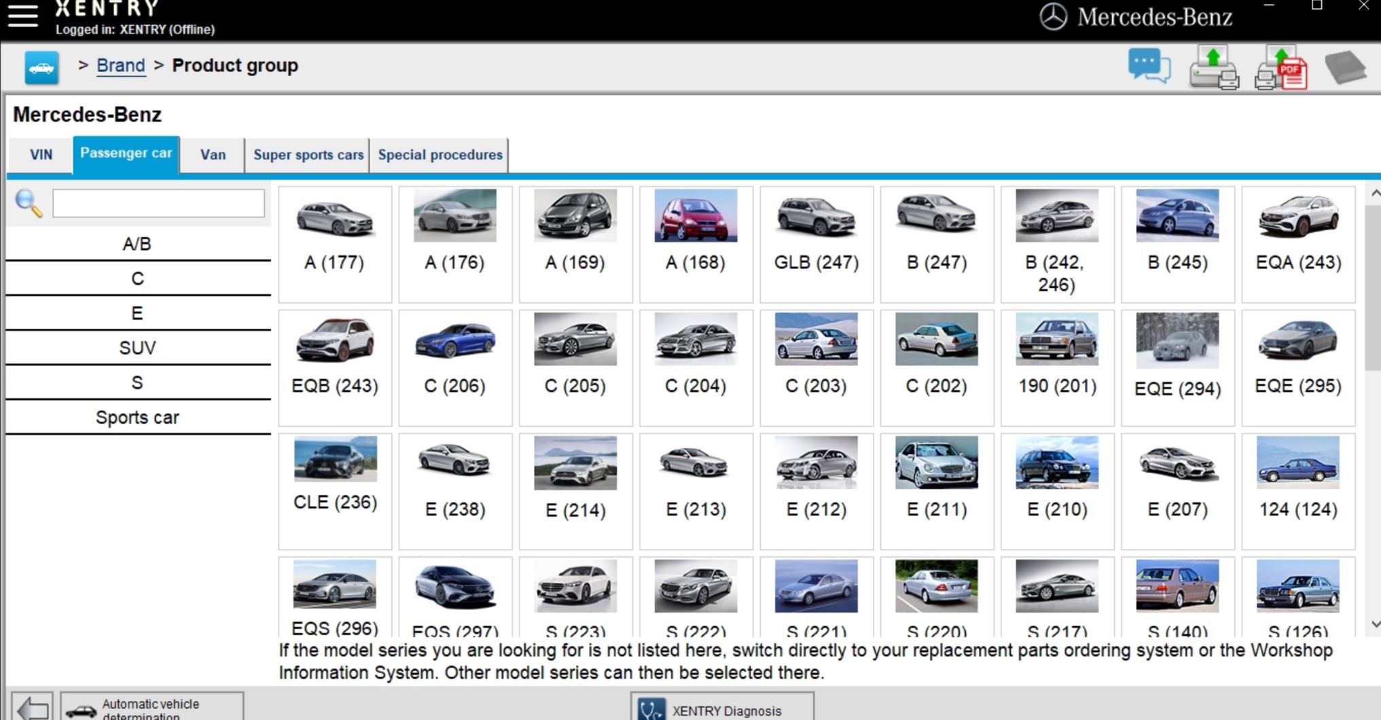Click the magnifying glass search icon
This screenshot has width=1381, height=720.
pyautogui.click(x=29, y=203)
